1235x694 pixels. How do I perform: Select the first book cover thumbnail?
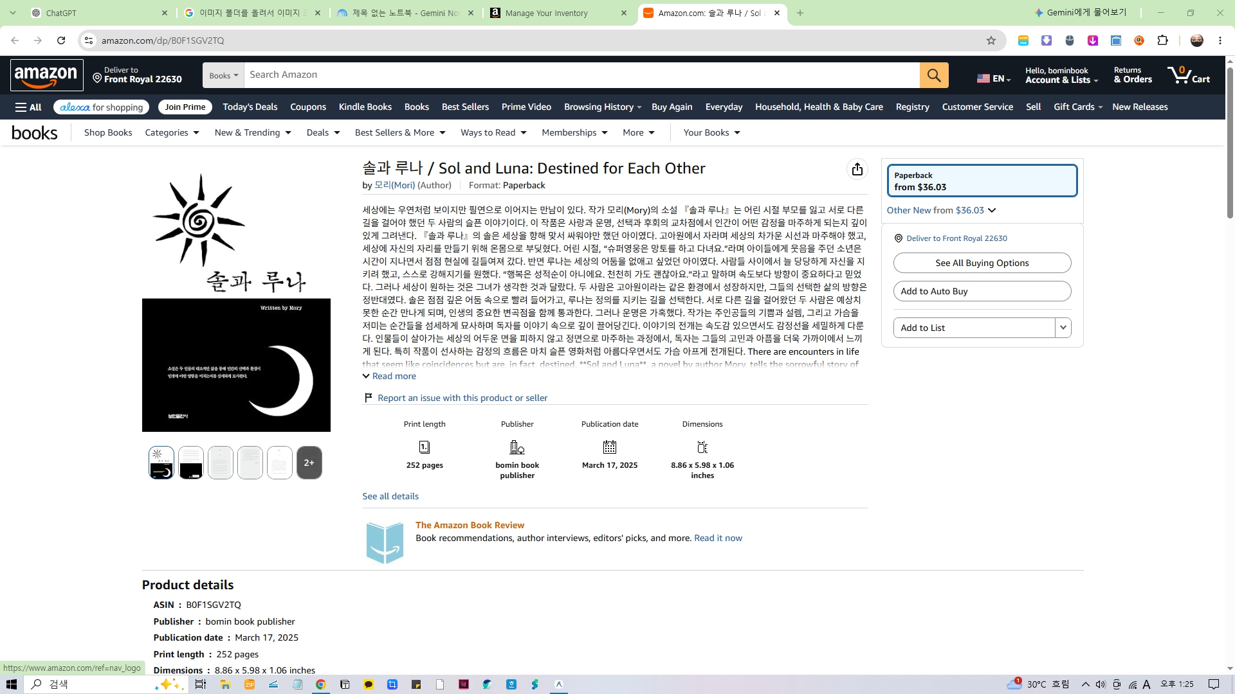pyautogui.click(x=161, y=463)
